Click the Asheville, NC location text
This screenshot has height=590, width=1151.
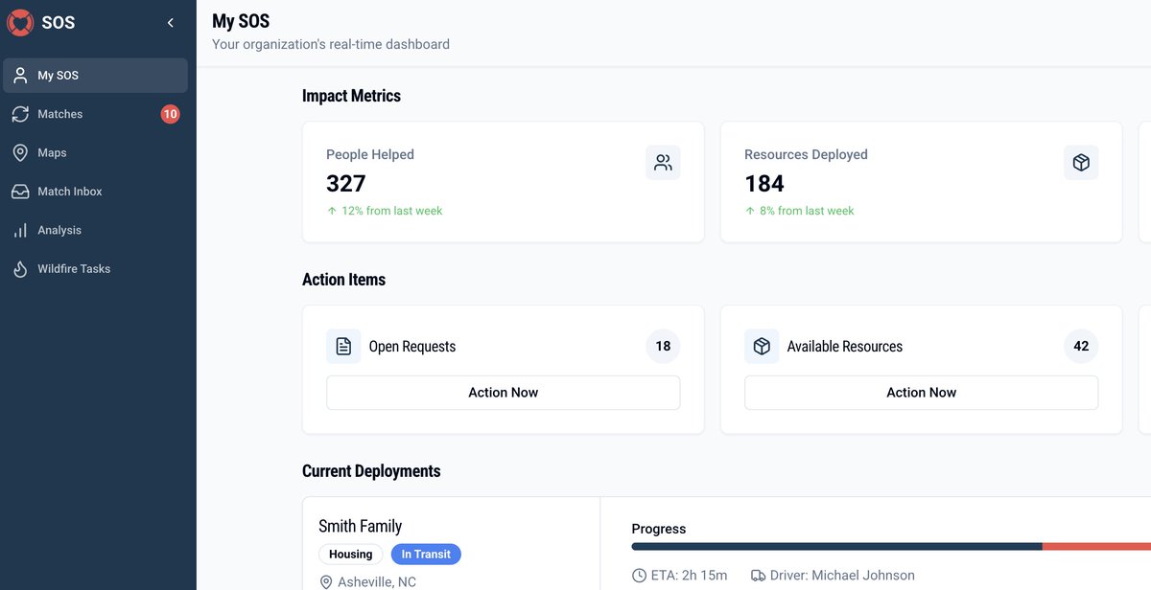377,582
